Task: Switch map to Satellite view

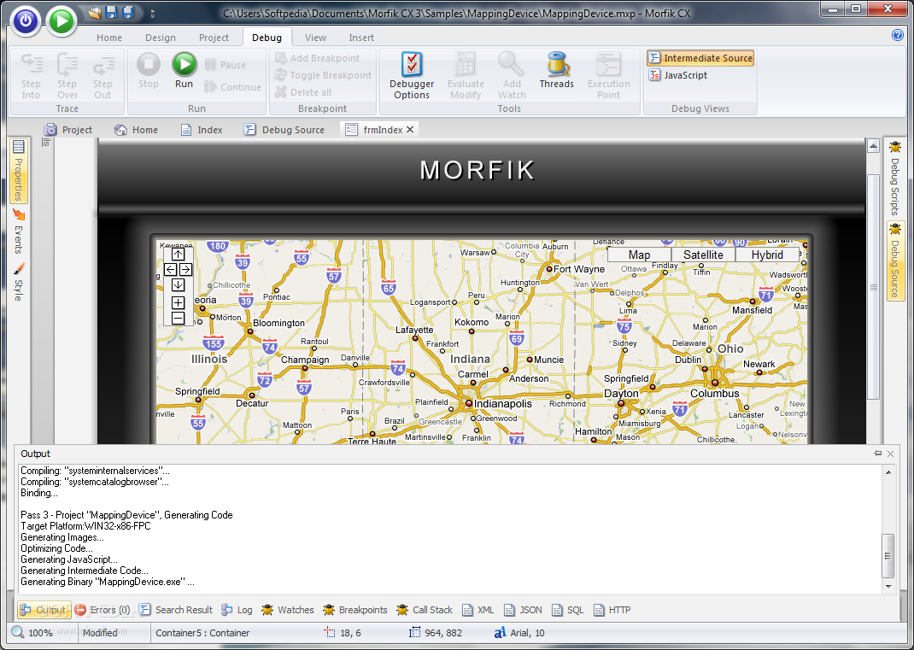Action: (704, 255)
